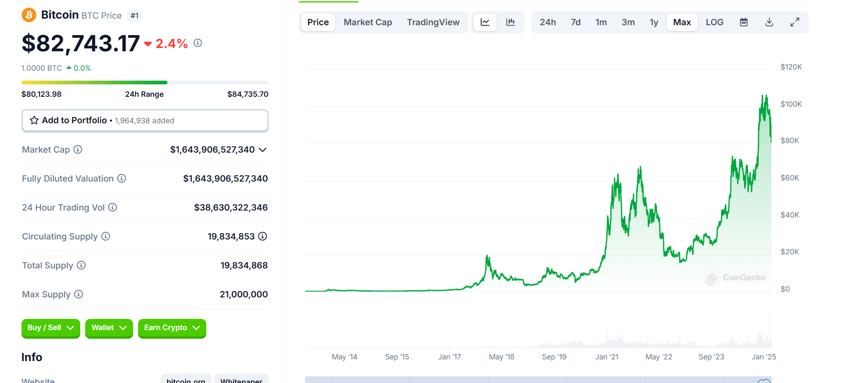Image resolution: width=843 pixels, height=383 pixels.
Task: Open Fully Diluted Valuation info icon
Action: (x=122, y=178)
